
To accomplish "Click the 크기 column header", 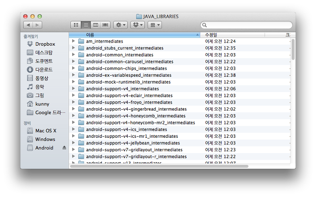I will point(280,35).
